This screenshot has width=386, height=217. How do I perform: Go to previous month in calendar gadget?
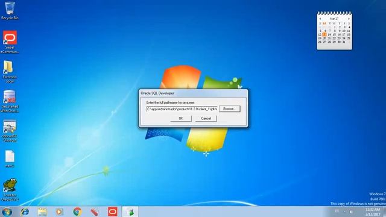[x=320, y=19]
